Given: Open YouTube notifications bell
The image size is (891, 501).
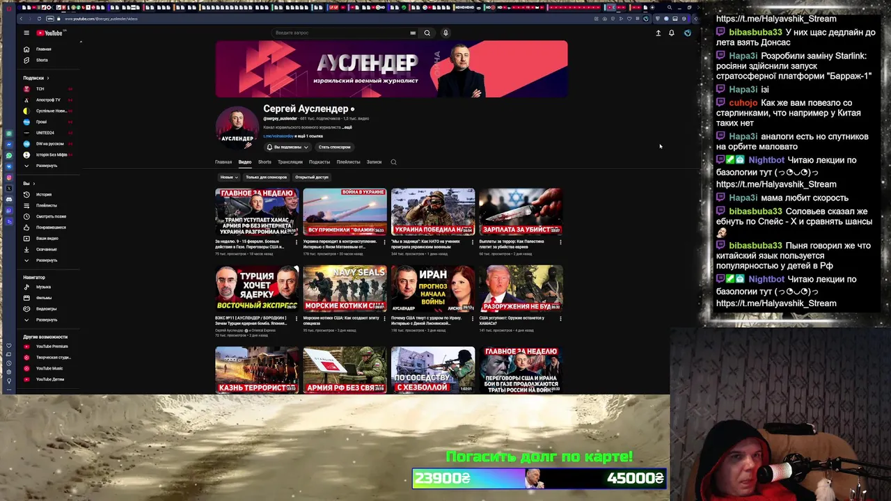Looking at the screenshot, I should pos(671,33).
